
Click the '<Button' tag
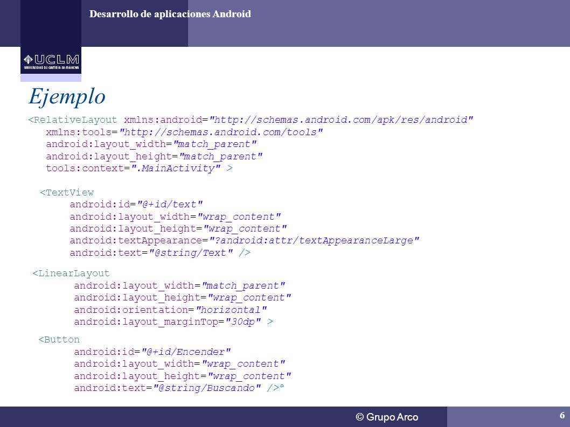[59, 339]
